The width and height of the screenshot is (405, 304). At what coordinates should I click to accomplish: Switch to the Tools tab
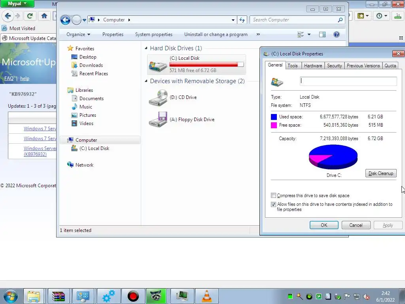(293, 66)
